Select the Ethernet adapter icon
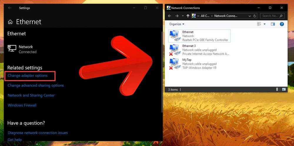The image size is (294, 146). [x=174, y=36]
